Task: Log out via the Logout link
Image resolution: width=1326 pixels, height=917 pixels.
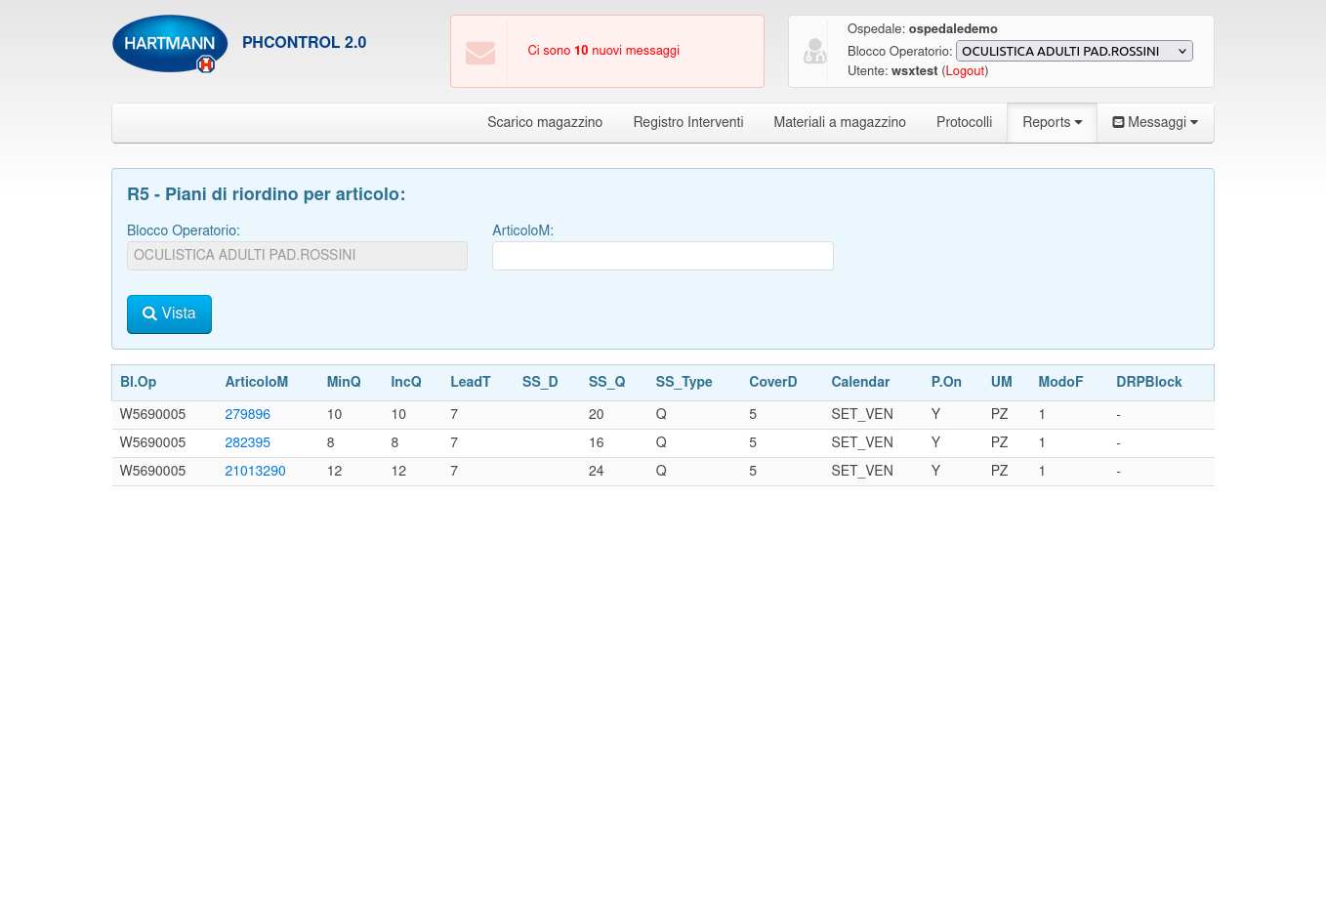Action: 965,71
